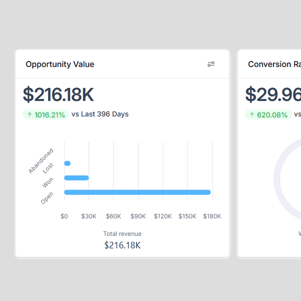Click the 620.08% growth badge
301x301 pixels.
click(x=268, y=115)
